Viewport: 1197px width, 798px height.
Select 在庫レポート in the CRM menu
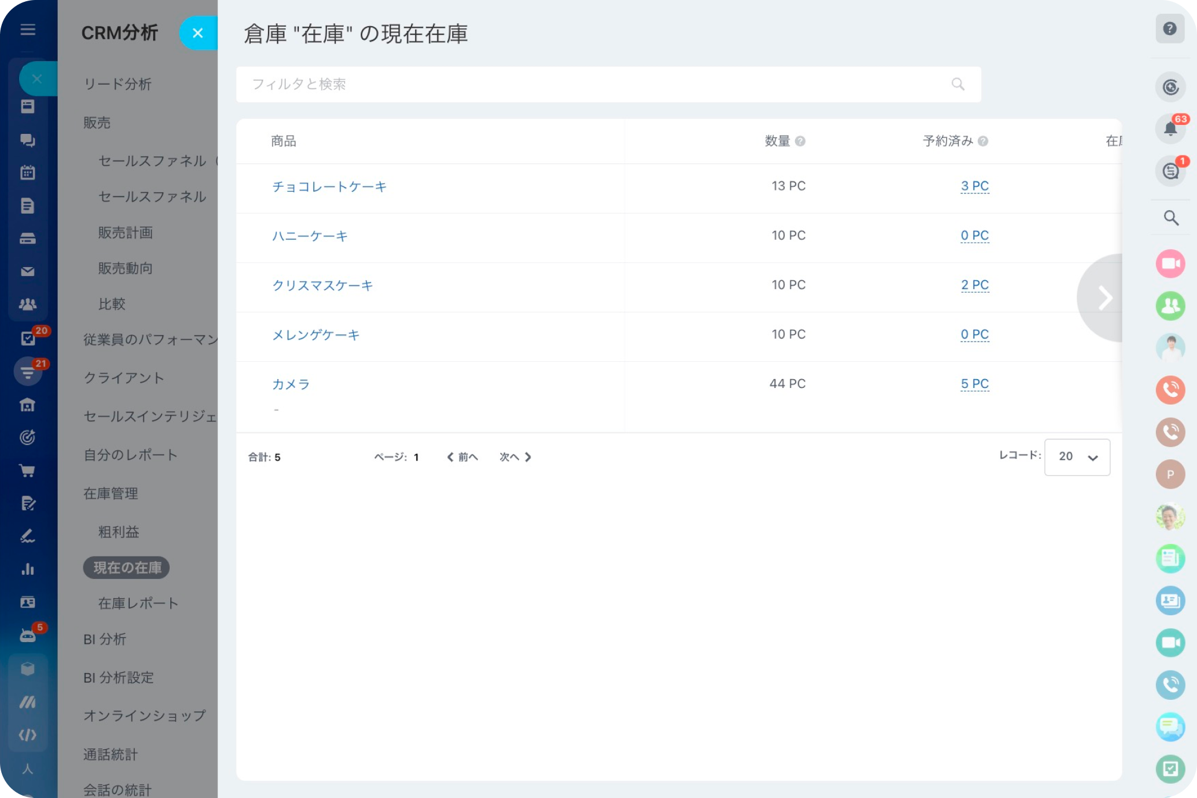[x=138, y=603]
